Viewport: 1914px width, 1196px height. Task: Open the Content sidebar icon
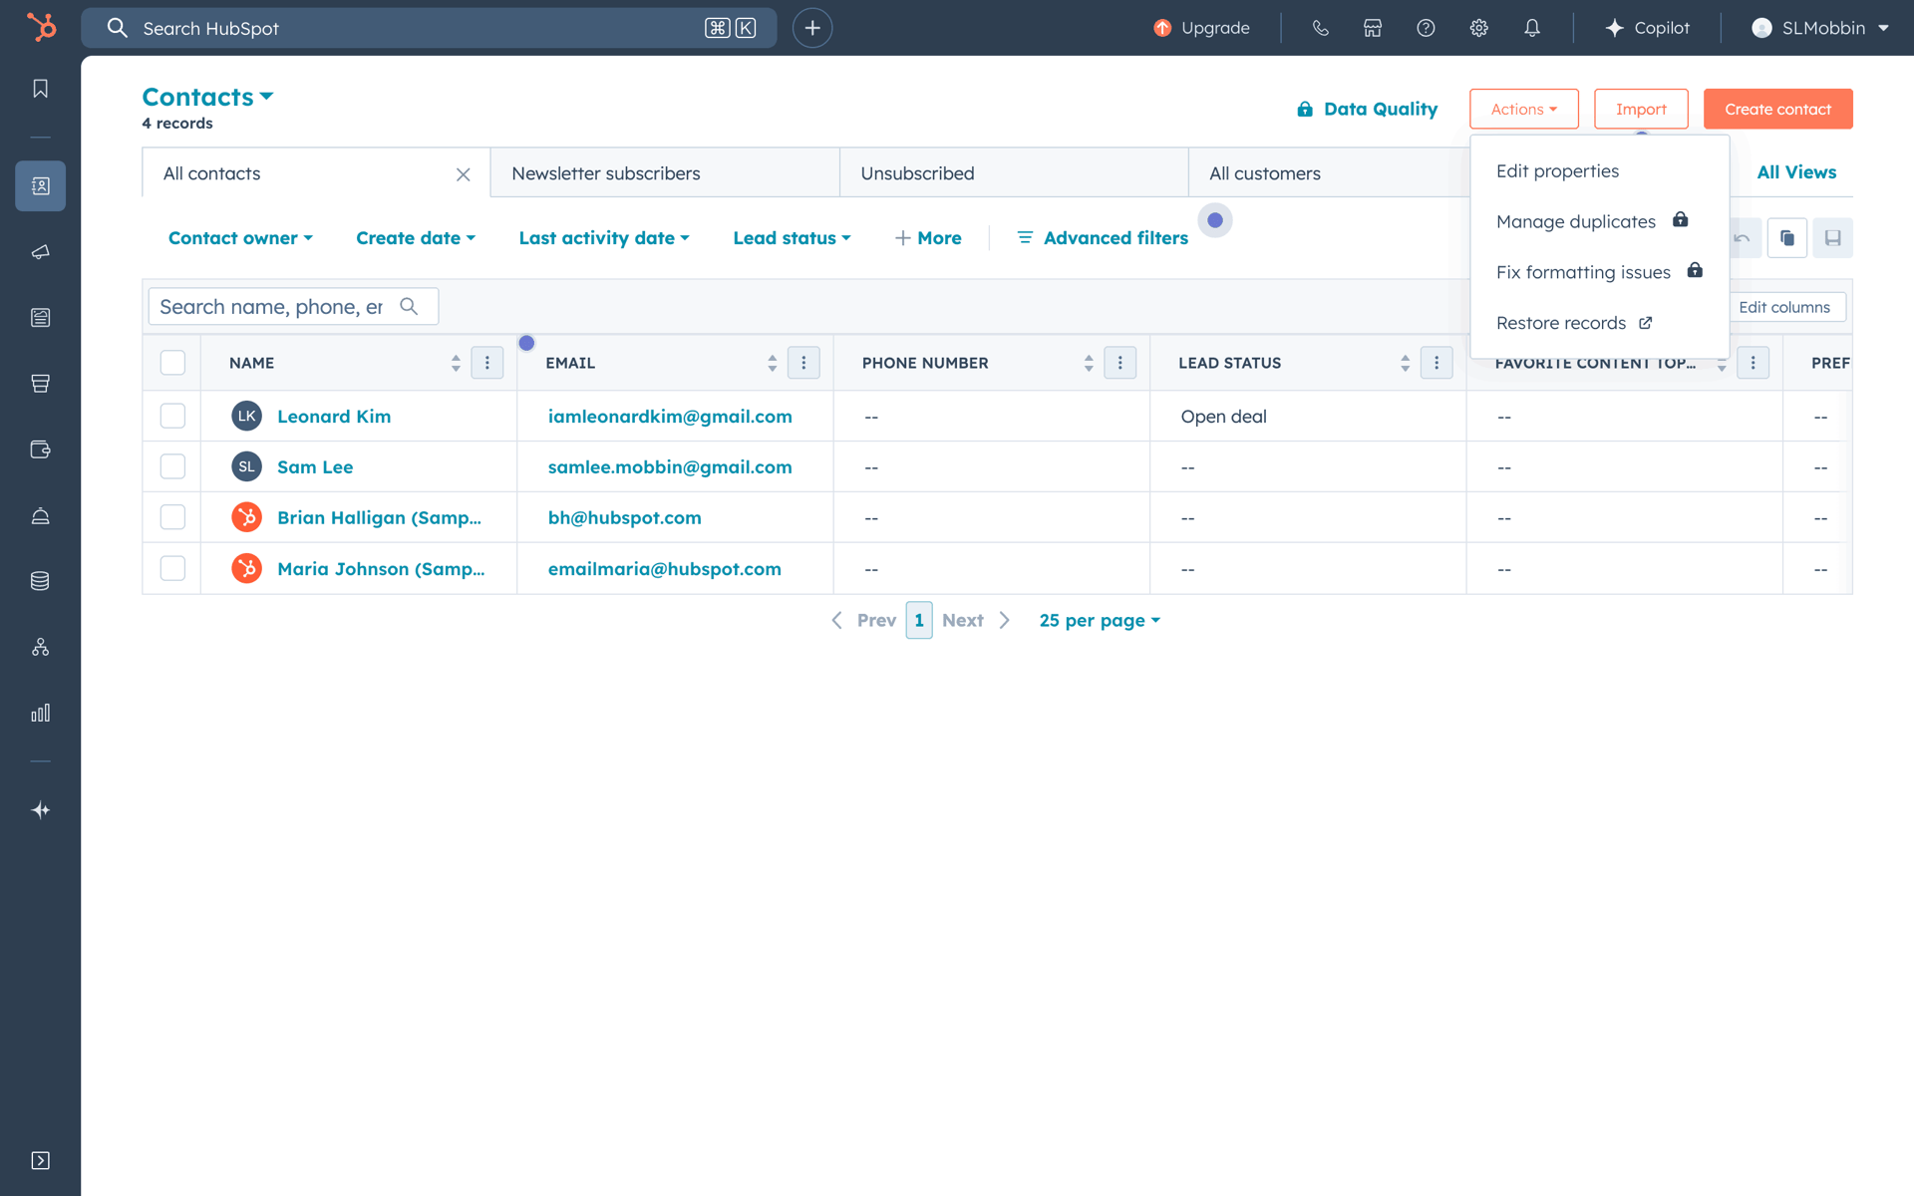[x=40, y=317]
